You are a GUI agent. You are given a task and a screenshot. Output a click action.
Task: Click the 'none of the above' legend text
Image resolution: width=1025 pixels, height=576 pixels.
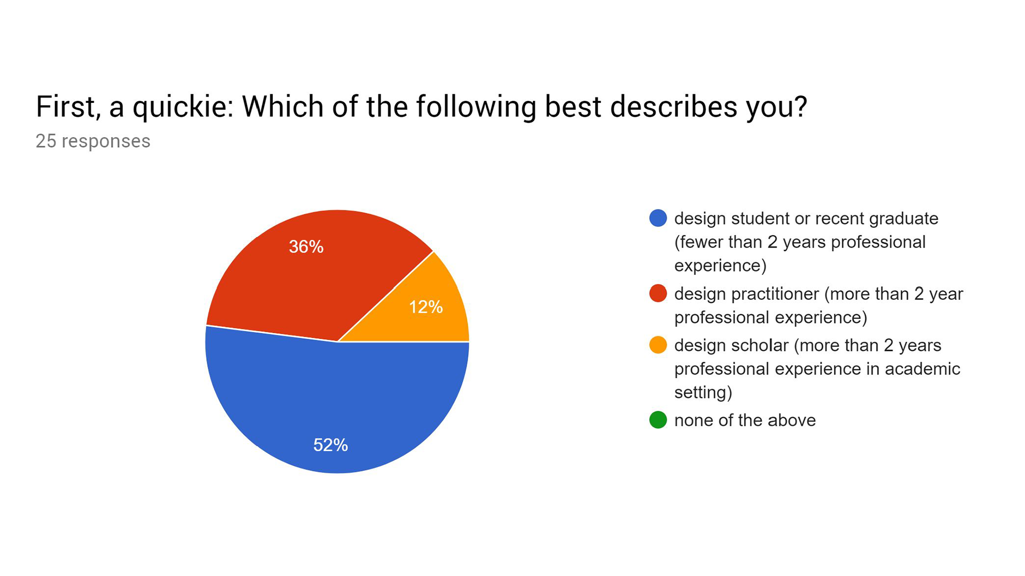click(x=745, y=420)
